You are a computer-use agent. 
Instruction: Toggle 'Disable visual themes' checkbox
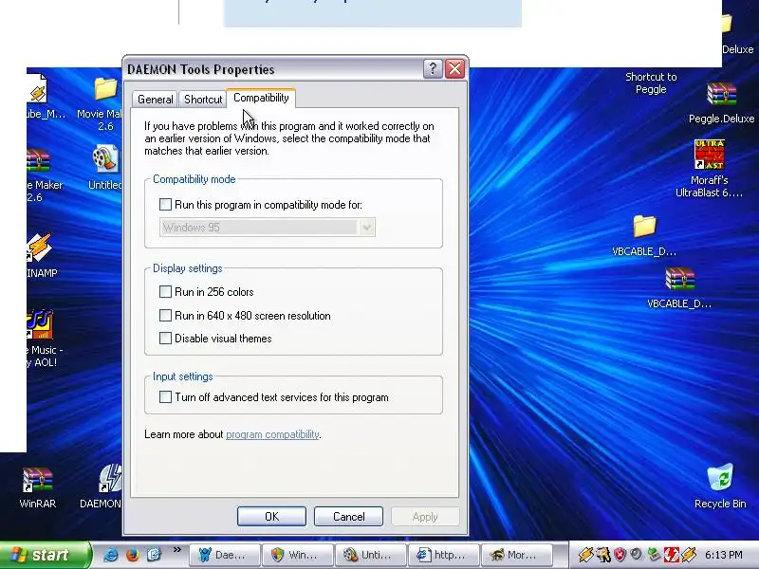tap(165, 339)
